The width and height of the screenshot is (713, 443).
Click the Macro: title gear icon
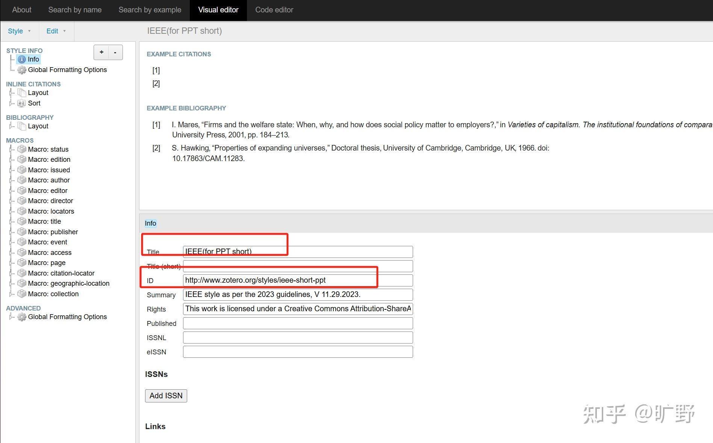pos(22,221)
